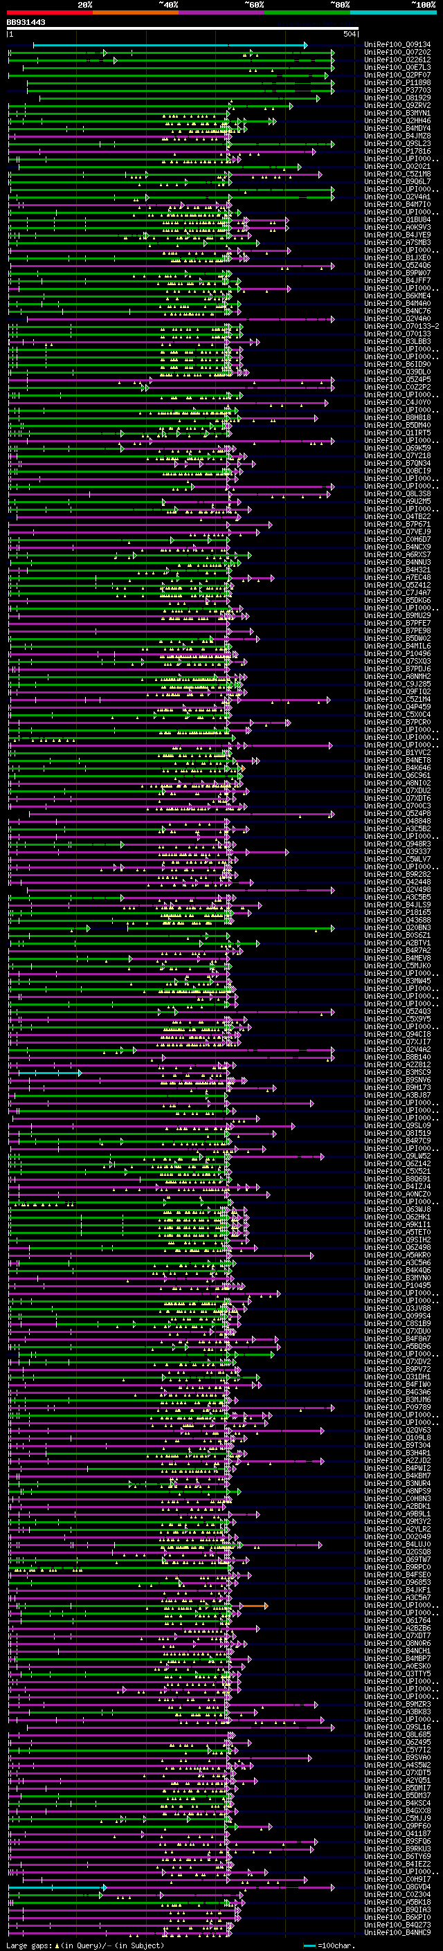The width and height of the screenshot is (443, 1951).
Task: Select hit label UniRef100_B7P671
Action: tap(397, 524)
